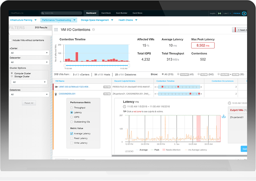This screenshot has height=181, width=256.
Task: Open the Card Deck tab
Action: click(x=106, y=13)
